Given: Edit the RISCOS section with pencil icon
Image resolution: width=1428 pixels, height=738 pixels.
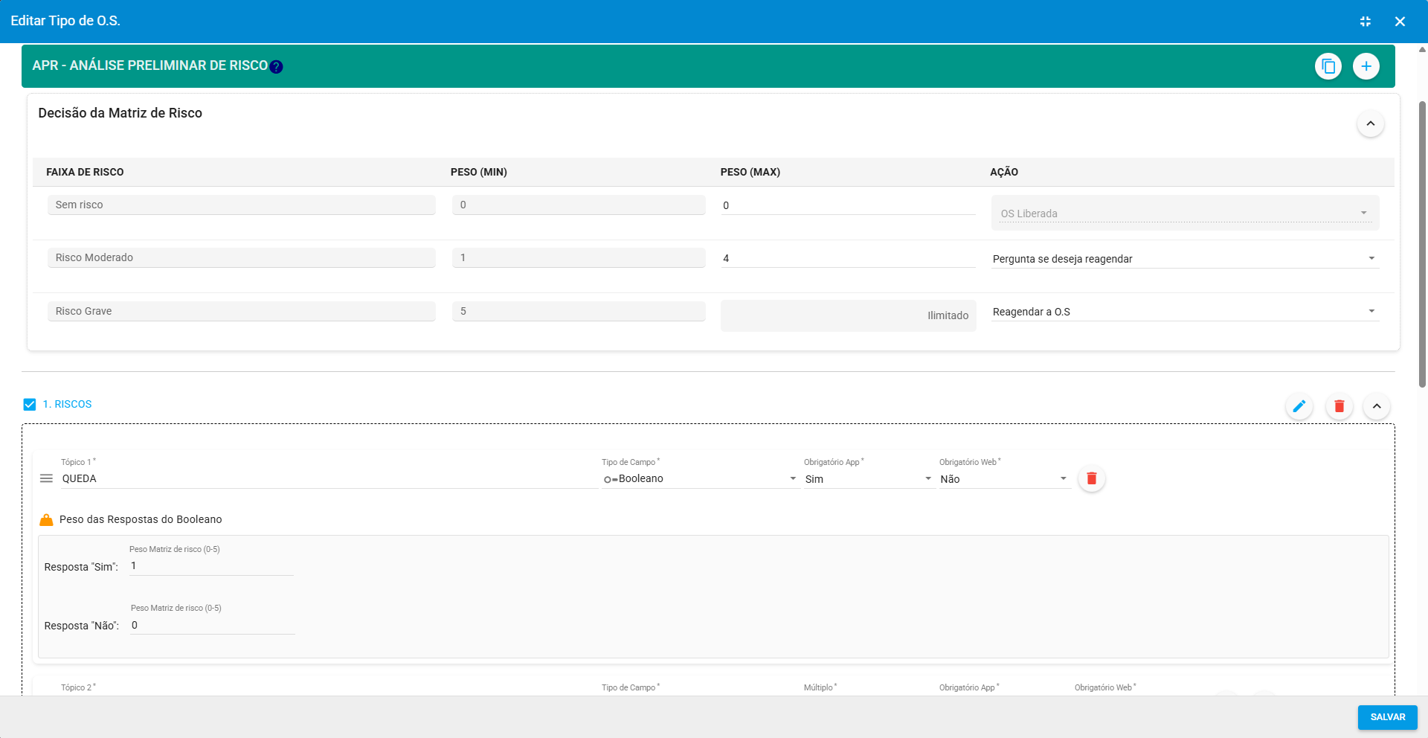Looking at the screenshot, I should [x=1299, y=406].
